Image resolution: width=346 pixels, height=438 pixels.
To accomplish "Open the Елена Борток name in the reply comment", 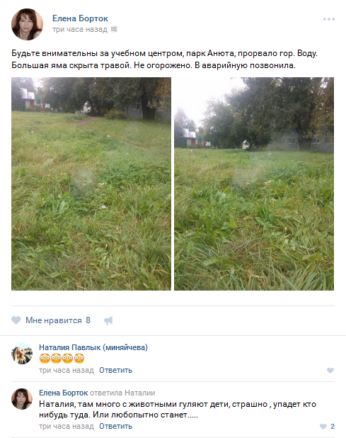I will pyautogui.click(x=63, y=393).
